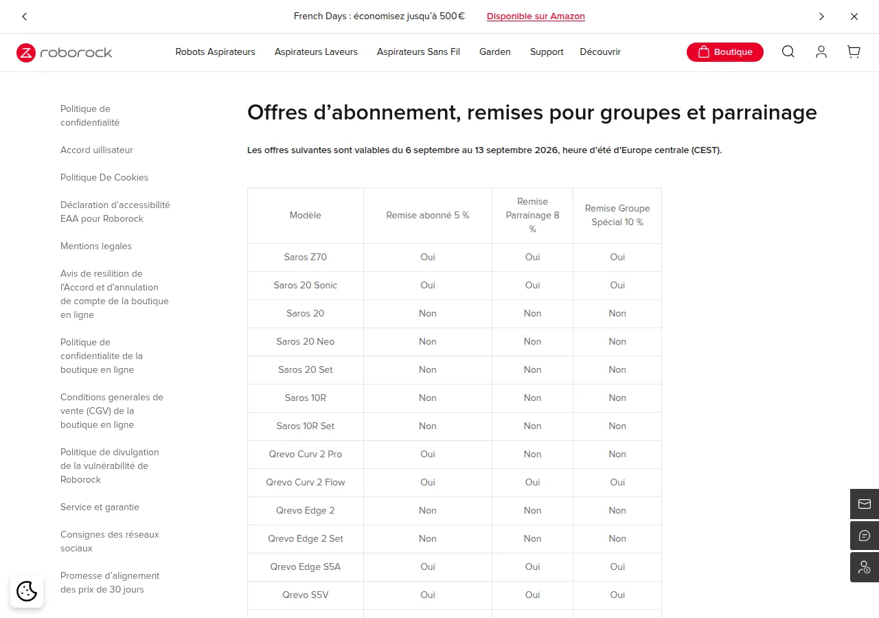Select the Saros 10R Set cell
This screenshot has width=879, height=618.
point(306,426)
